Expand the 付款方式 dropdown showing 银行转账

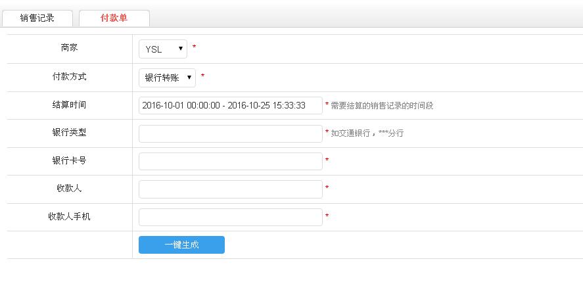[x=167, y=78]
